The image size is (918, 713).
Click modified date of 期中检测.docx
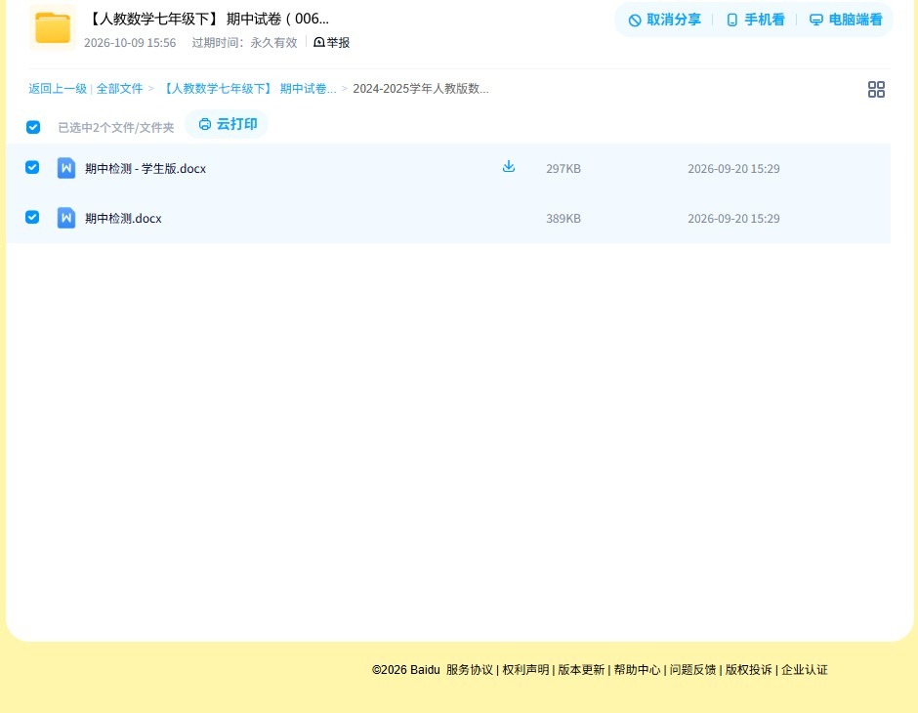pos(733,219)
